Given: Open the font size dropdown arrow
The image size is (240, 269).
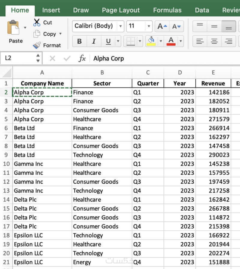Looking at the screenshot, I should (148, 26).
